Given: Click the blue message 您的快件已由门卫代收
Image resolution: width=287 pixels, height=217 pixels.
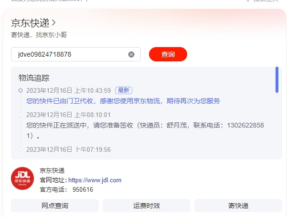Looking at the screenshot, I should [x=123, y=101].
